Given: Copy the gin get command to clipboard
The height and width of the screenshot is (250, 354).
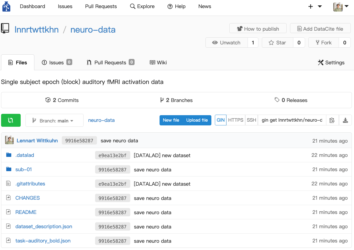Looking at the screenshot, I should (332, 120).
